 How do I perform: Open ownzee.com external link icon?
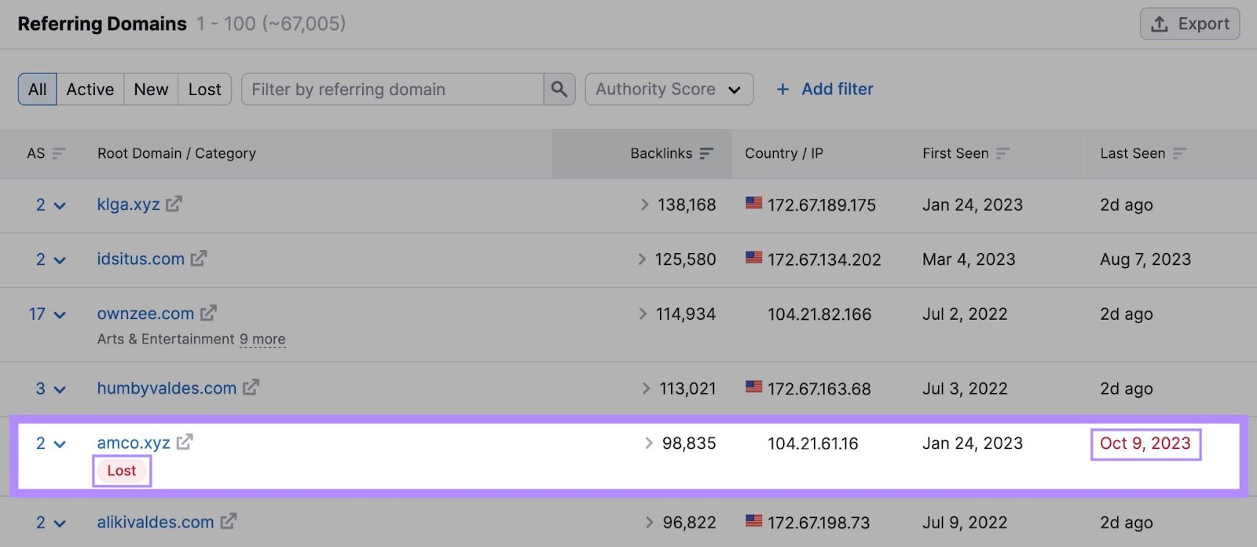208,314
